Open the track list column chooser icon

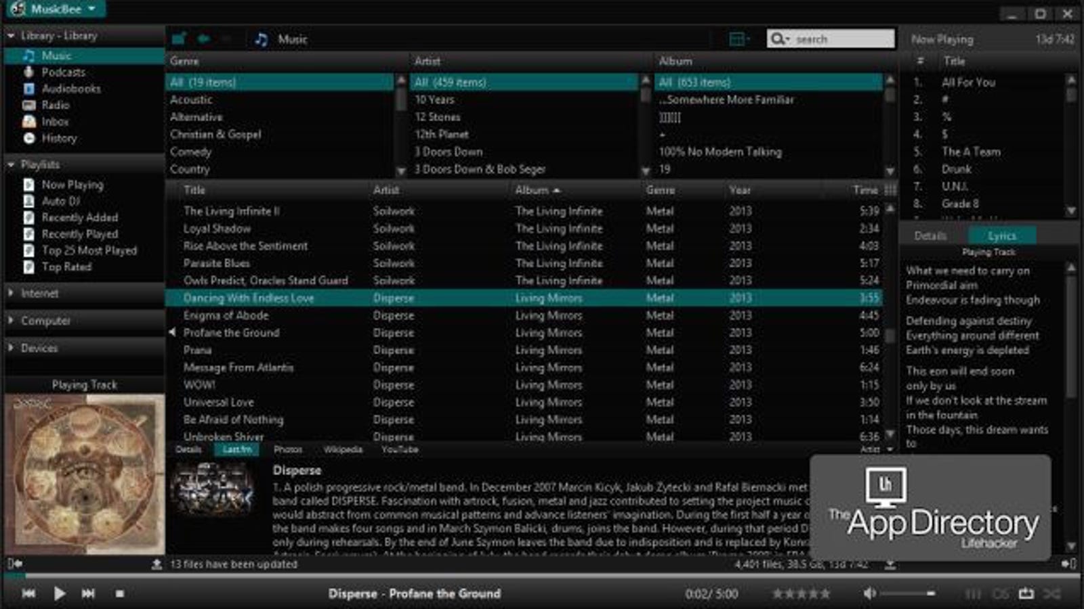coord(890,190)
